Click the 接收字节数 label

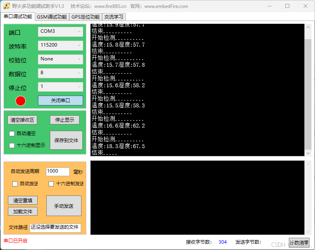(x=199, y=242)
